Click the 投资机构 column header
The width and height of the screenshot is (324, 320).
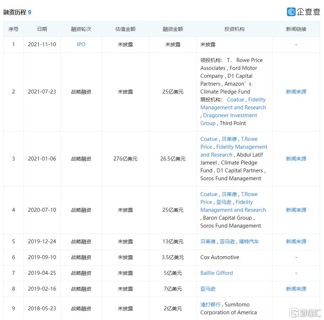pyautogui.click(x=234, y=29)
